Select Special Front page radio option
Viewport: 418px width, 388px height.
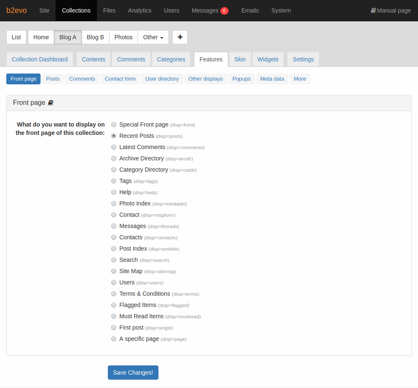[114, 124]
